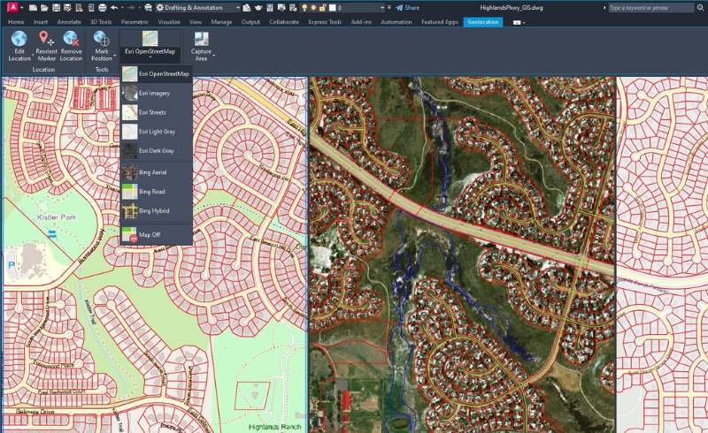Viewport: 708px width, 433px height.
Task: Click the Bing Aerial thumbnail icon
Action: [x=129, y=172]
